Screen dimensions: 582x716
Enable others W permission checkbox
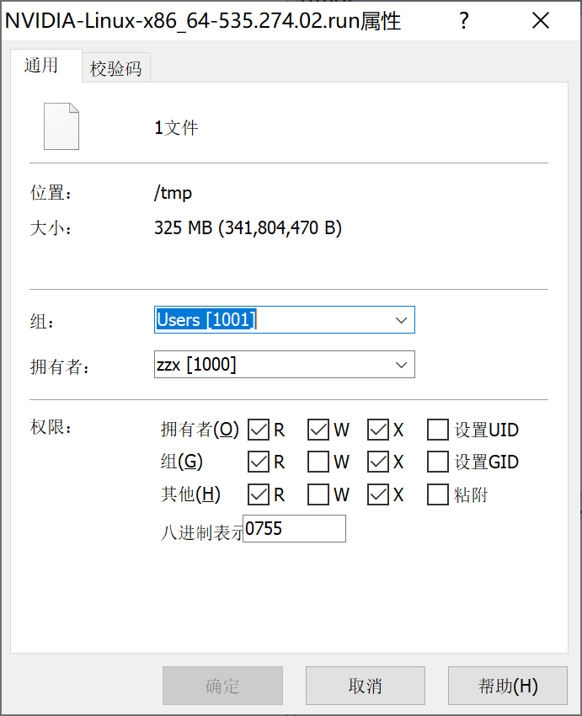coord(318,494)
